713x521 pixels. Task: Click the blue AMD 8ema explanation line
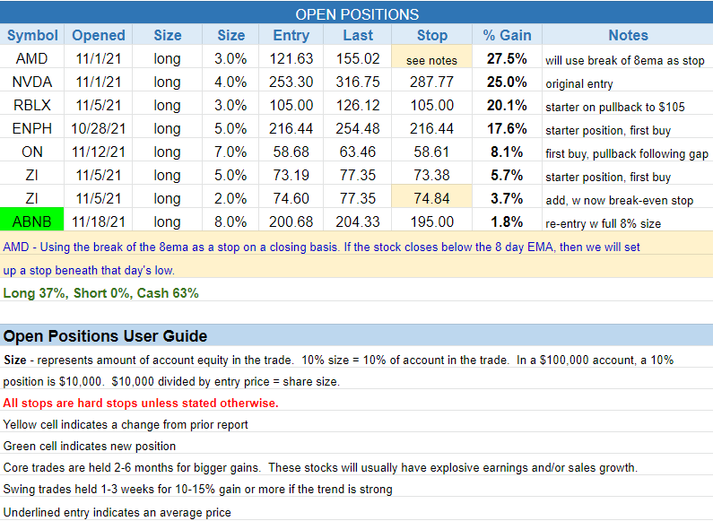pos(321,247)
